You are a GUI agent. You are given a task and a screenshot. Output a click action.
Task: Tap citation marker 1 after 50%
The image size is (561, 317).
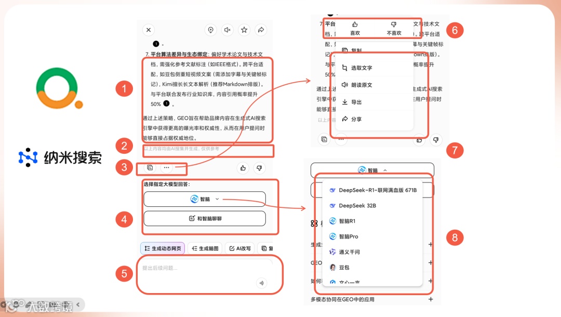click(166, 103)
